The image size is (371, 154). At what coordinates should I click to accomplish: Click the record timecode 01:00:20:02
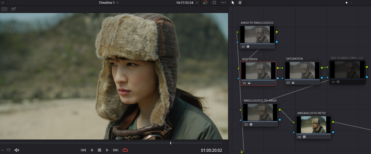pyautogui.click(x=212, y=150)
